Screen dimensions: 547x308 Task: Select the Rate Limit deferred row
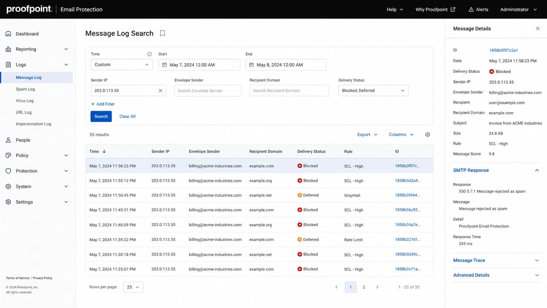click(259, 240)
